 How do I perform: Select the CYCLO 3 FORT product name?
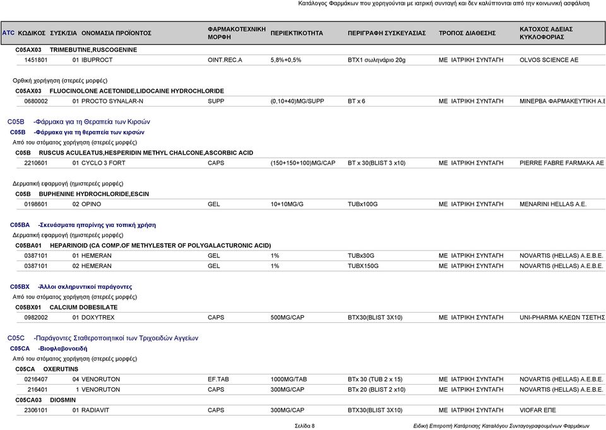(x=103, y=163)
